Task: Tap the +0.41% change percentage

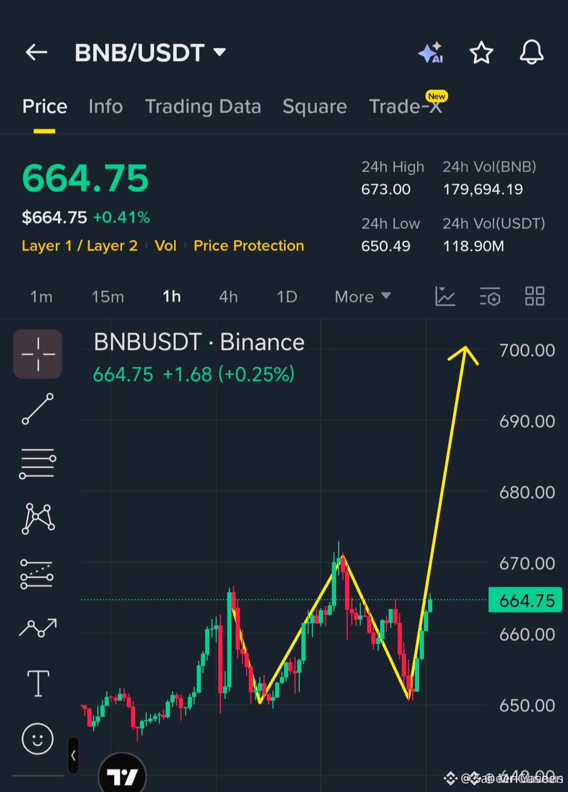Action: [x=121, y=217]
